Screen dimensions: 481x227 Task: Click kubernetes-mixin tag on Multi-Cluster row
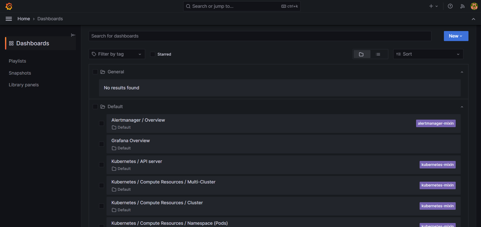coord(438,185)
